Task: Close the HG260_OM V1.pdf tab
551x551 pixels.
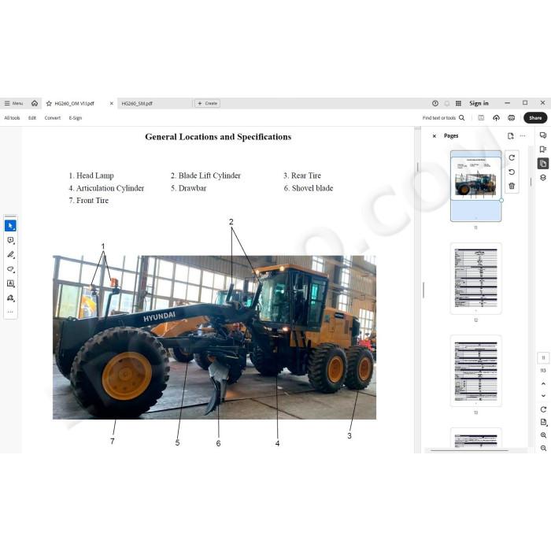Action: pos(112,103)
